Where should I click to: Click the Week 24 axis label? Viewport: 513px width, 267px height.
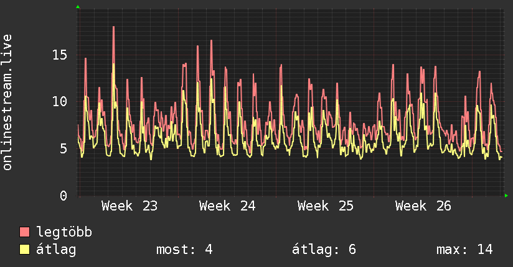(227, 206)
